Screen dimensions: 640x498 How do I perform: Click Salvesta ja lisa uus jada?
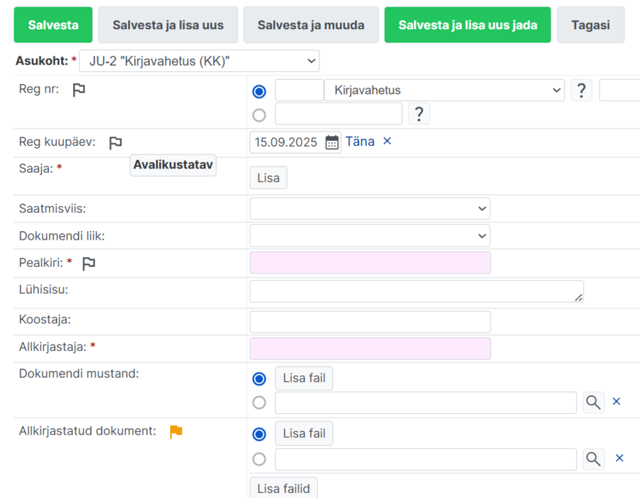(468, 25)
